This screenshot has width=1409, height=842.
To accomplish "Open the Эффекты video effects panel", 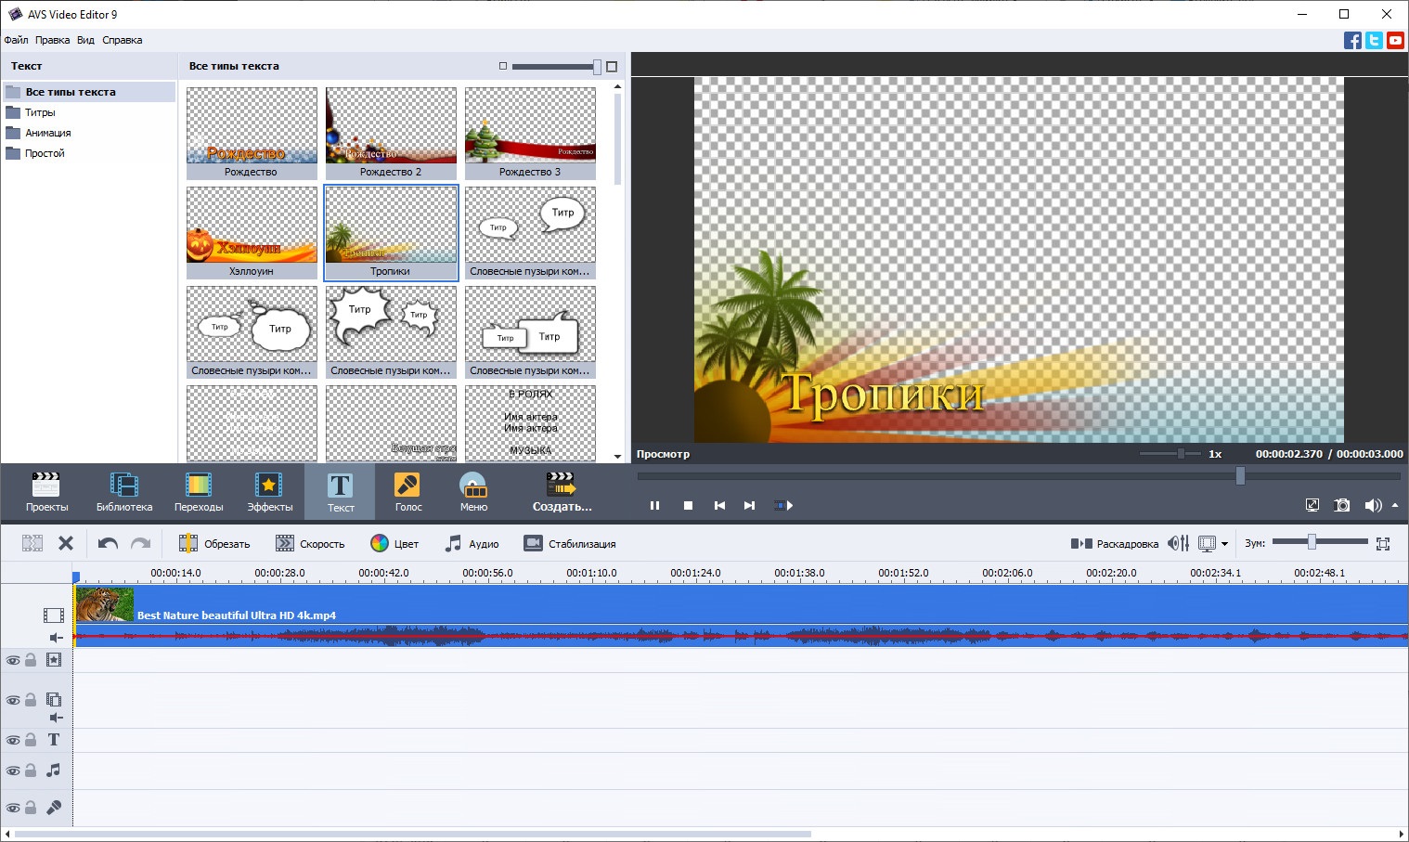I will click(x=269, y=492).
